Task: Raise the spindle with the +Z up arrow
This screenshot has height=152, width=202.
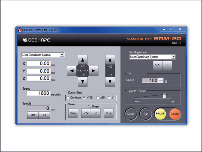Action: [x=110, y=60]
